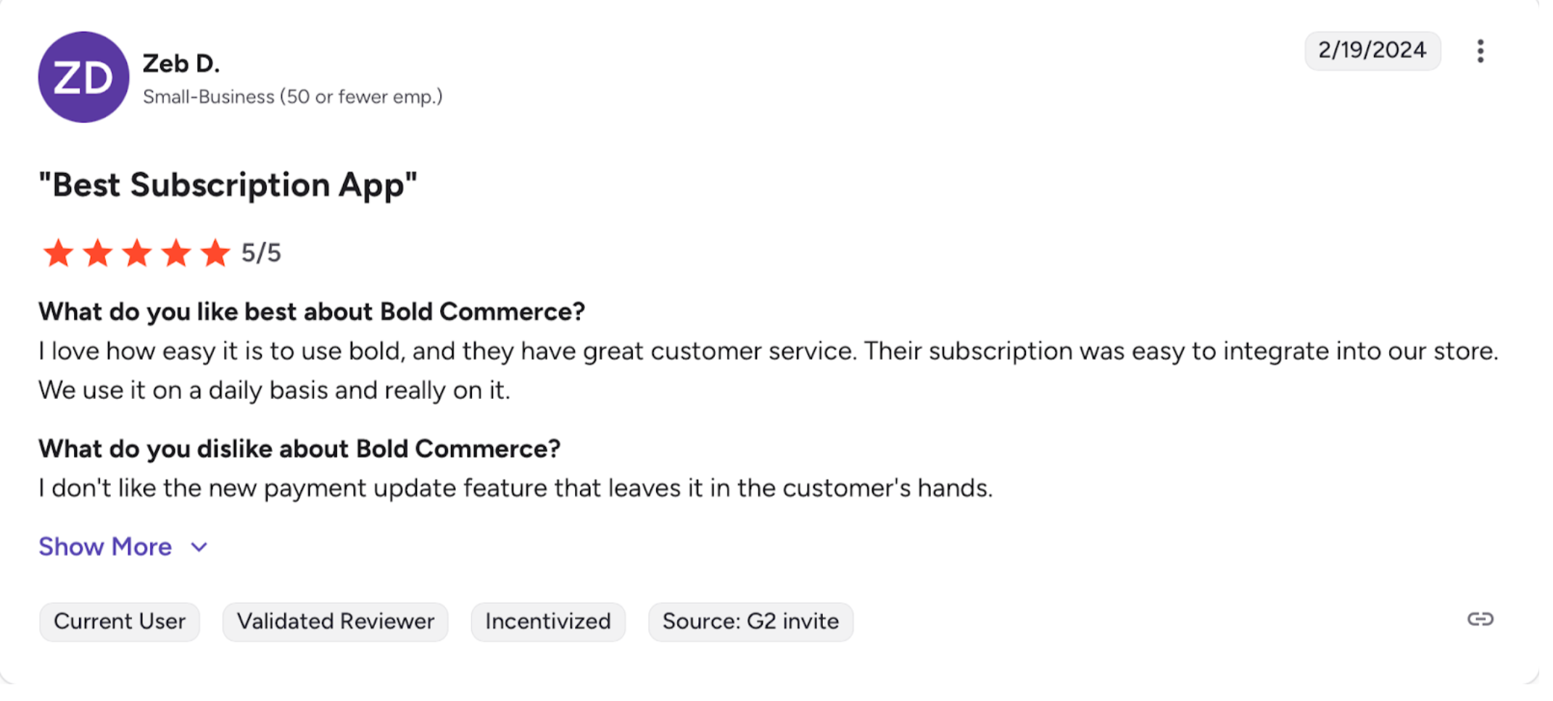This screenshot has height=701, width=1553.
Task: Click the fourth rating star
Action: (175, 253)
